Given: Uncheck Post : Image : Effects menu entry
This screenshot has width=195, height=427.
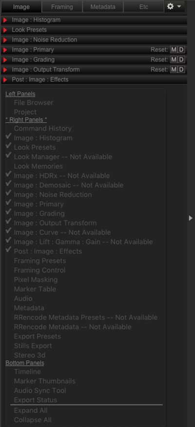Looking at the screenshot, I should (48, 252).
